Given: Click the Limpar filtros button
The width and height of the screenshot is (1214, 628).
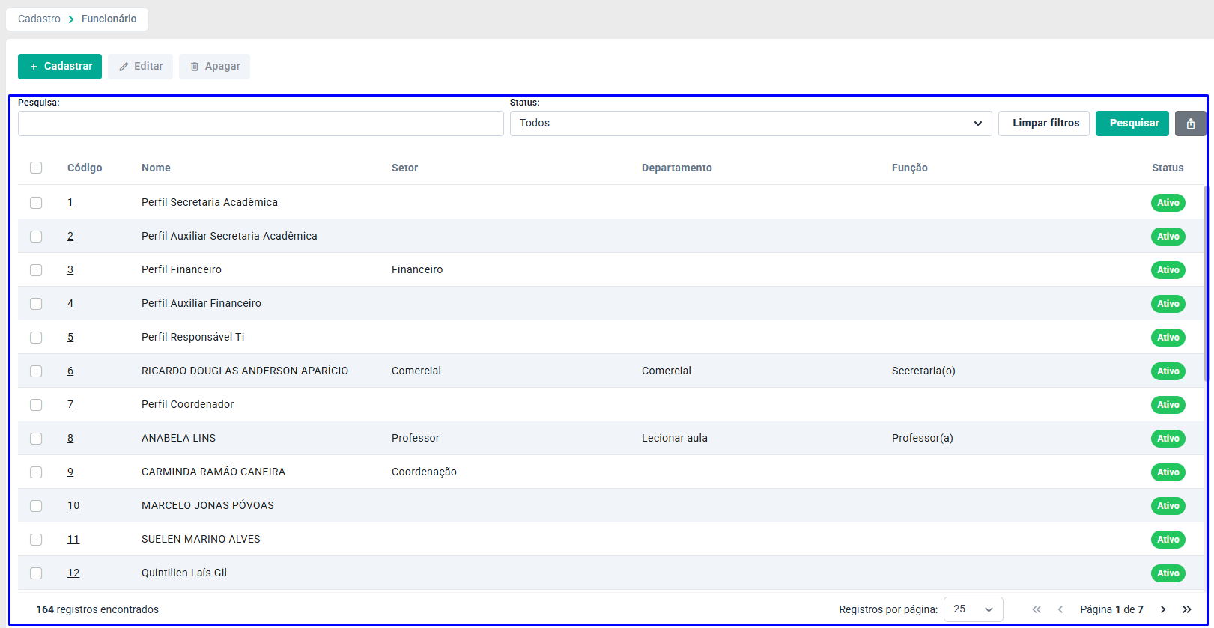Looking at the screenshot, I should click(x=1044, y=124).
